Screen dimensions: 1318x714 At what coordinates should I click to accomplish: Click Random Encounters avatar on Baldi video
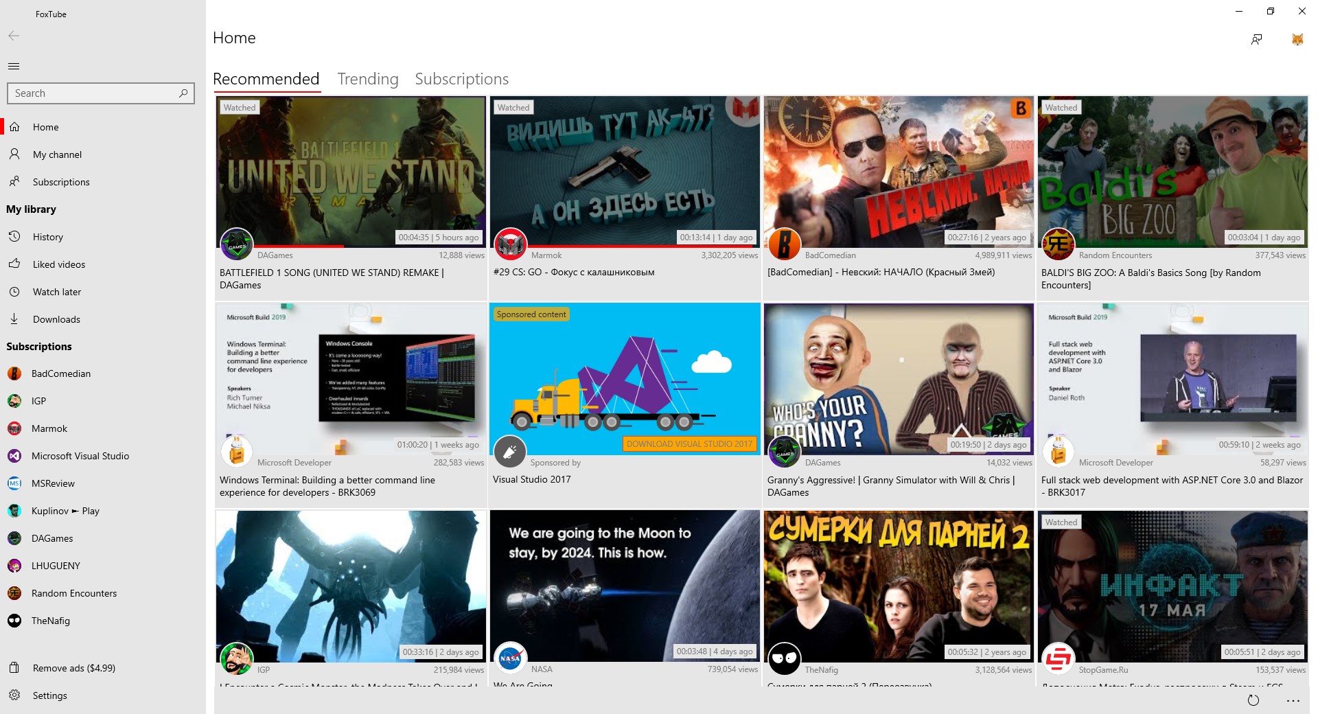(x=1059, y=244)
